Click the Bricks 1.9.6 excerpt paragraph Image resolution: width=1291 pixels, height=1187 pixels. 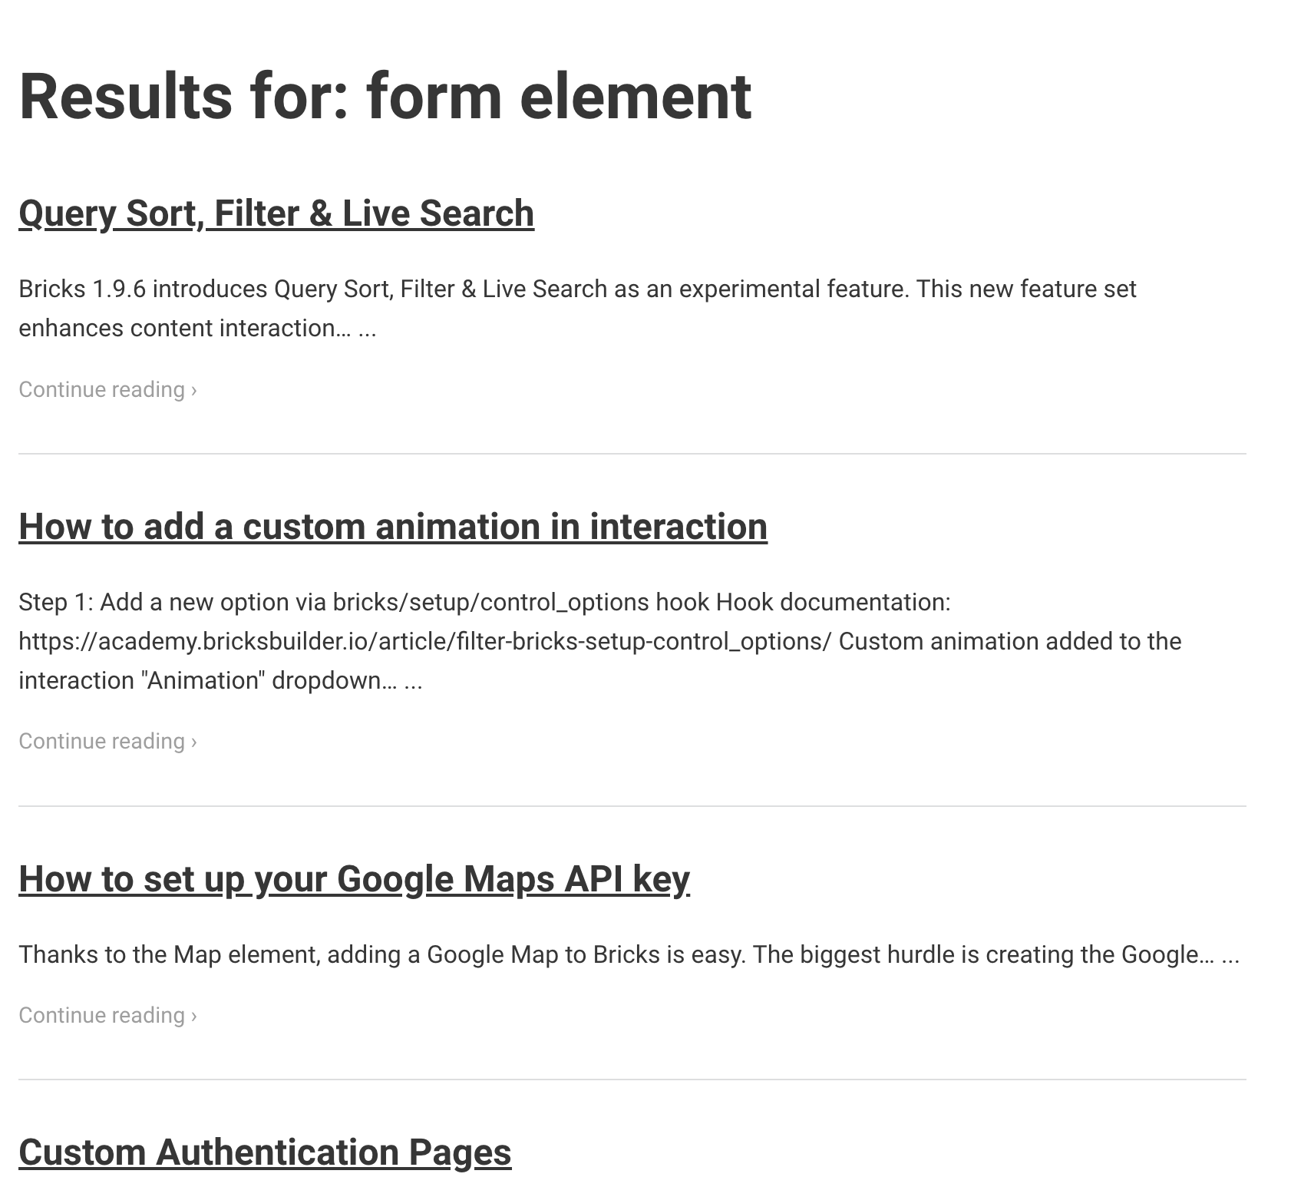pyautogui.click(x=577, y=309)
